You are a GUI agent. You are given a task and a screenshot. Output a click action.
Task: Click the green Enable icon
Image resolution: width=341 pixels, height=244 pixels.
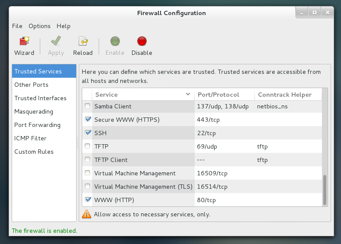[x=115, y=41]
